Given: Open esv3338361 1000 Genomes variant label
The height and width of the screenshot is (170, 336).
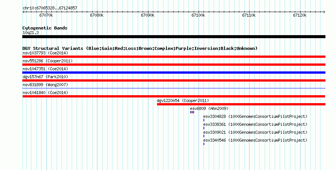Looking at the screenshot, I should click(x=255, y=124).
